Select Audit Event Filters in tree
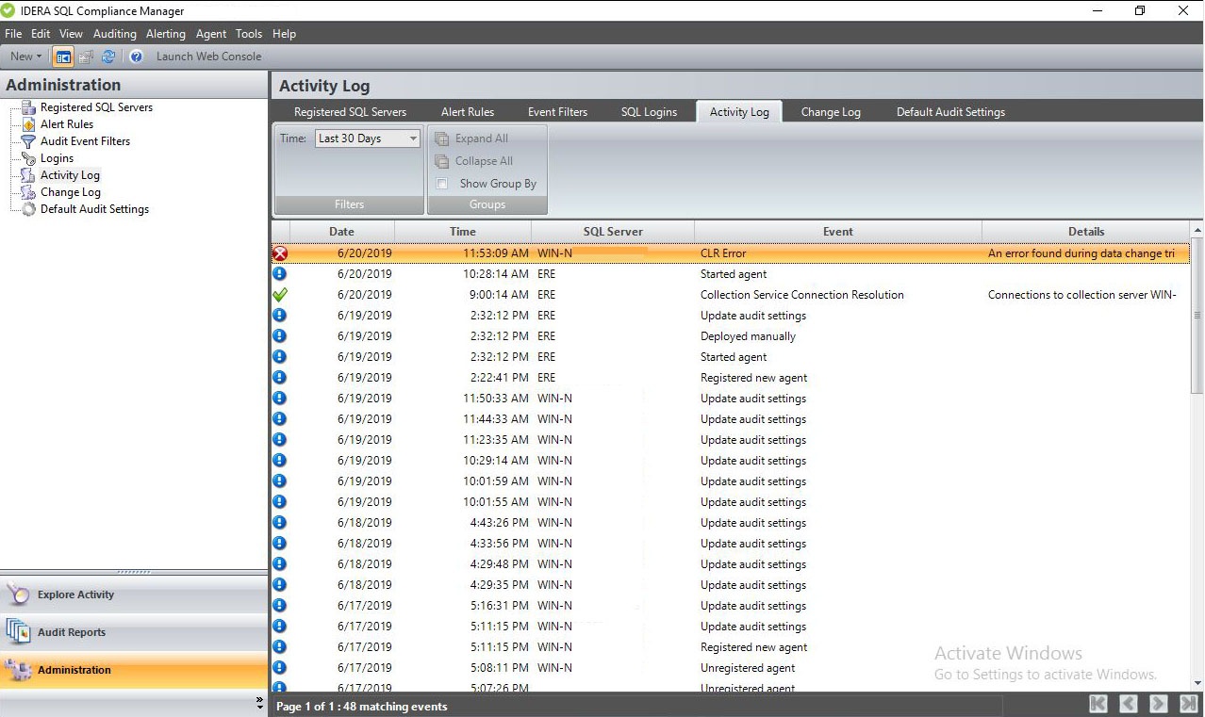1205x717 pixels. [85, 141]
